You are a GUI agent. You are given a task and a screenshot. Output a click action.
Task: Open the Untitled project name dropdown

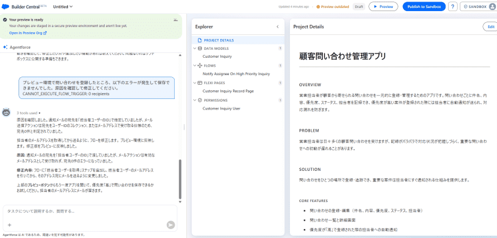[63, 7]
